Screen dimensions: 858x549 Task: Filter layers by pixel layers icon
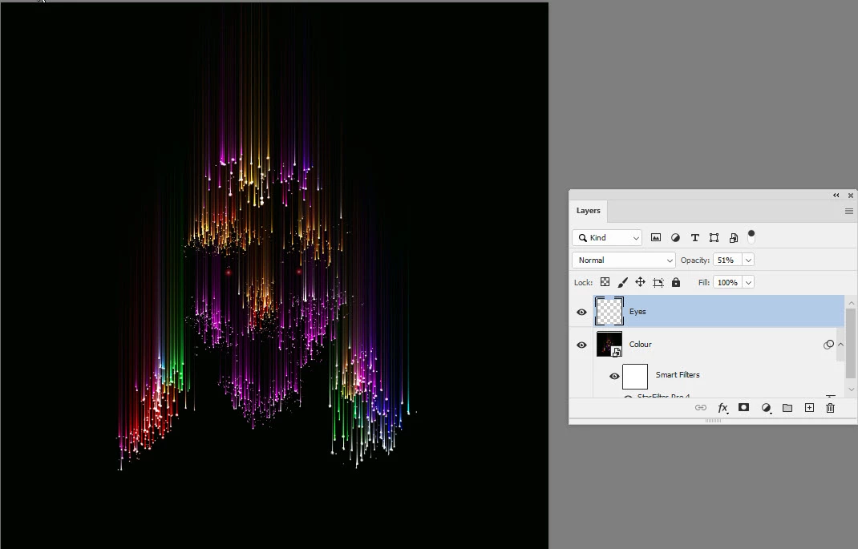(x=656, y=237)
